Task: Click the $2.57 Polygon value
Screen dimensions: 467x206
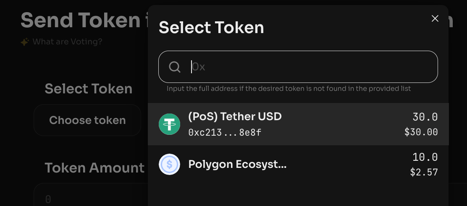Action: tap(424, 172)
